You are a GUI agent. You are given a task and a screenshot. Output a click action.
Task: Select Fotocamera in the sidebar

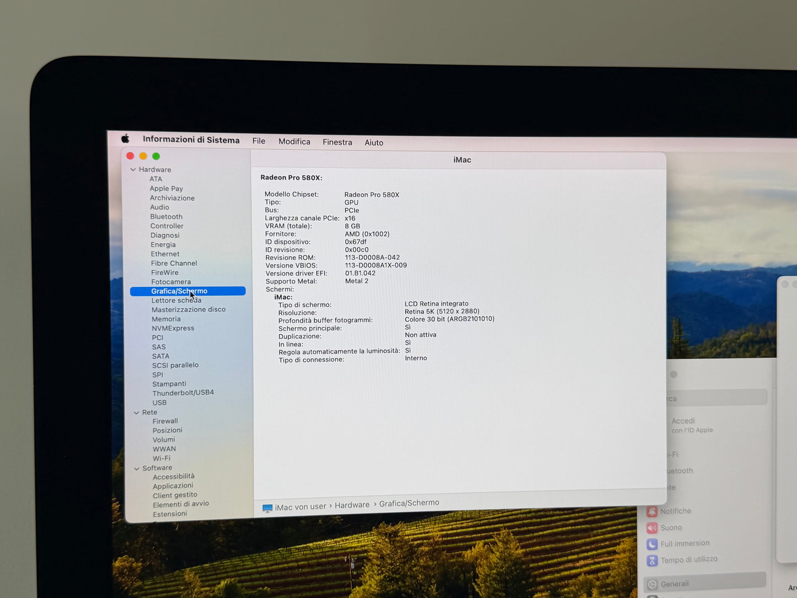pos(171,282)
